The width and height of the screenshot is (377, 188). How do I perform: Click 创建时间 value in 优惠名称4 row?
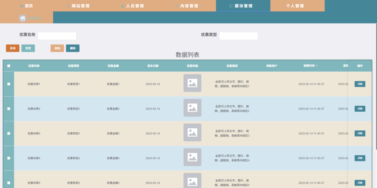tap(311, 158)
